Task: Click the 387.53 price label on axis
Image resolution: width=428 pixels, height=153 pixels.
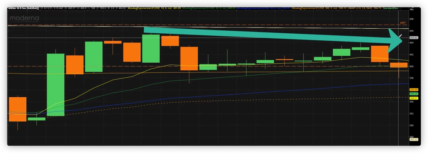Action: (x=414, y=139)
